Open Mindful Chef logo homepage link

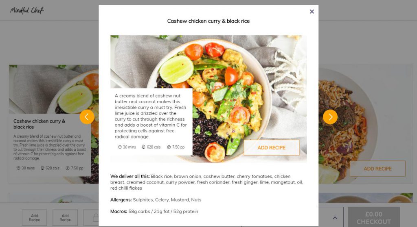[27, 10]
